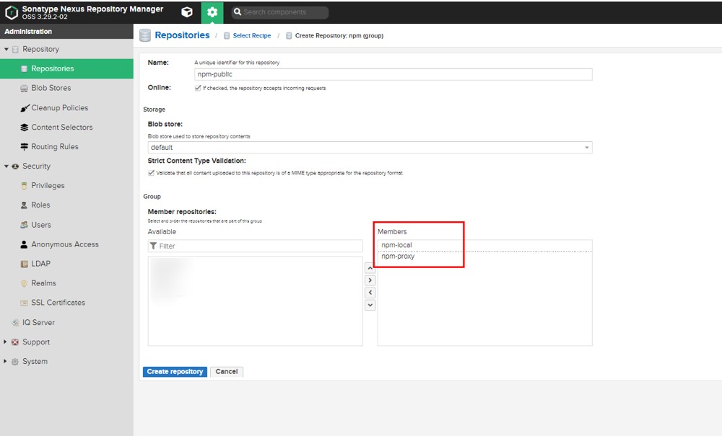Click the Cancel button
The image size is (722, 436).
point(227,372)
